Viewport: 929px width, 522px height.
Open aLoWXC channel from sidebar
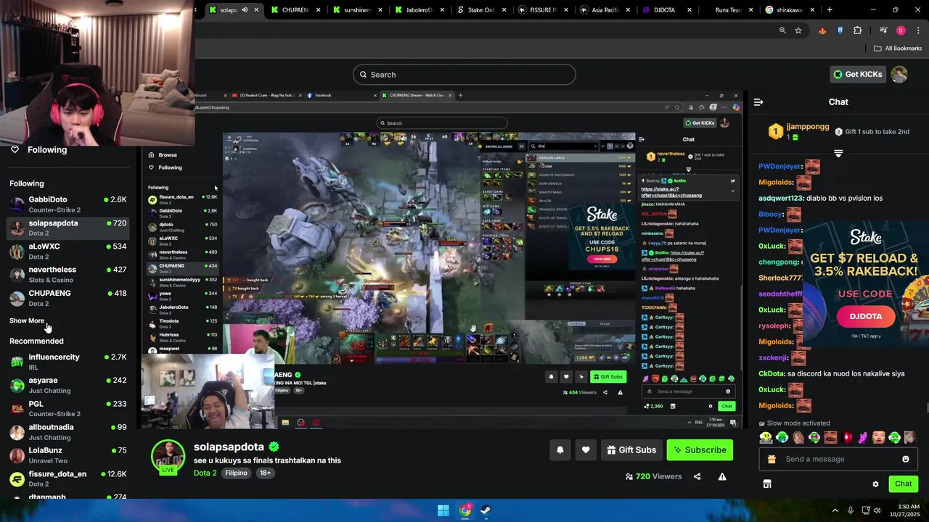[x=68, y=251]
